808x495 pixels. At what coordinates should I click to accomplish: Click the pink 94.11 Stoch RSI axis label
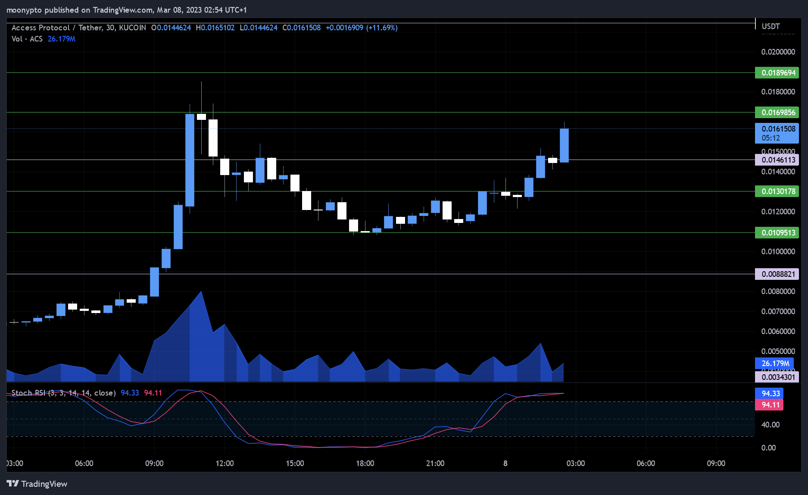[769, 405]
